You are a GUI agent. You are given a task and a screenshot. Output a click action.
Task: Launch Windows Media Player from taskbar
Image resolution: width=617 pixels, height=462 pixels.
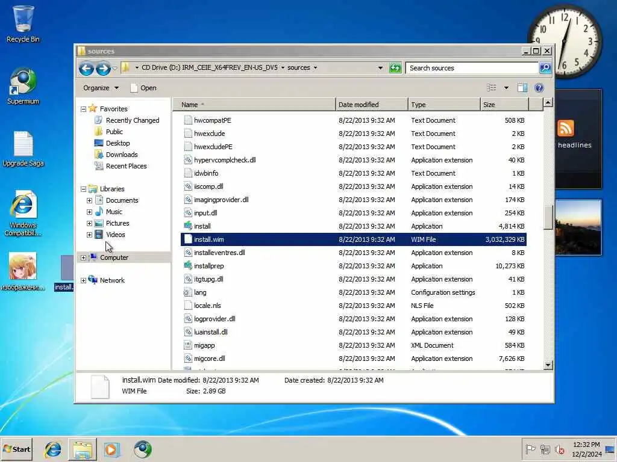coord(111,449)
